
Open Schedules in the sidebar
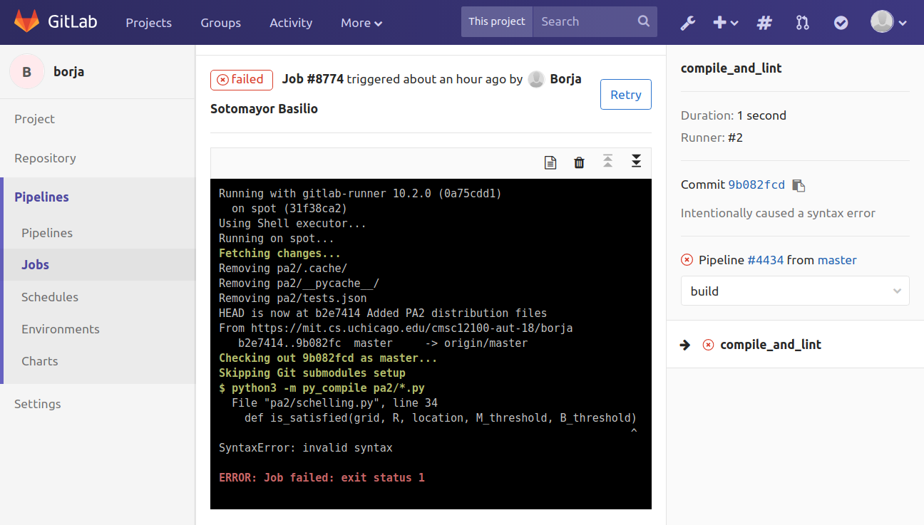coord(50,297)
